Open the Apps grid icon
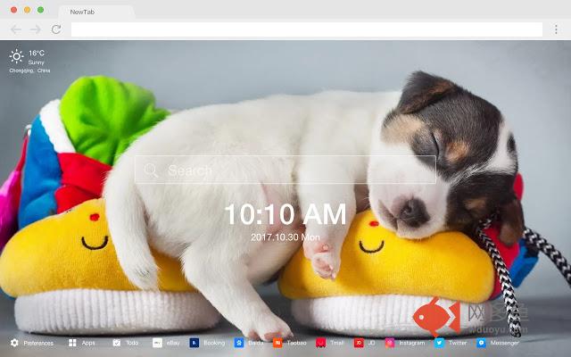The image size is (571, 357). (72, 343)
